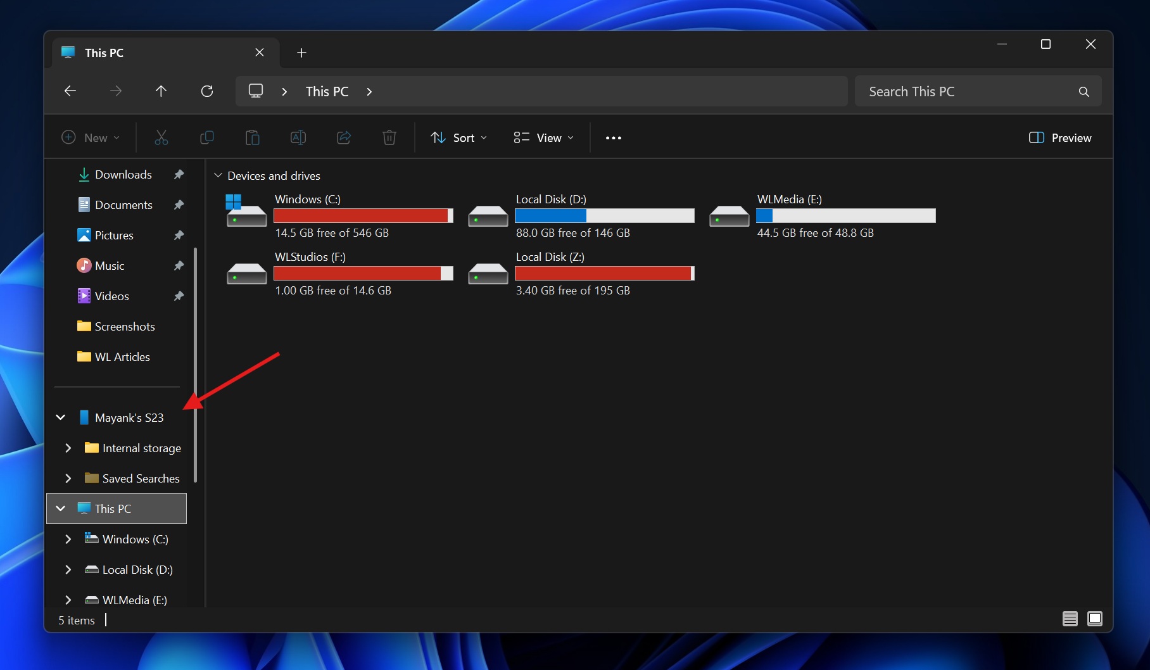Click the search magnifier icon
This screenshot has height=670, width=1150.
coord(1084,91)
